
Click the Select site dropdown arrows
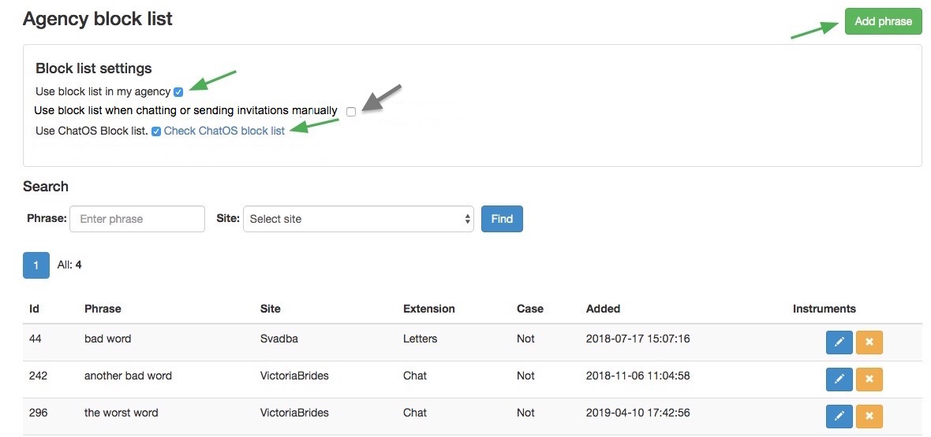pyautogui.click(x=467, y=219)
